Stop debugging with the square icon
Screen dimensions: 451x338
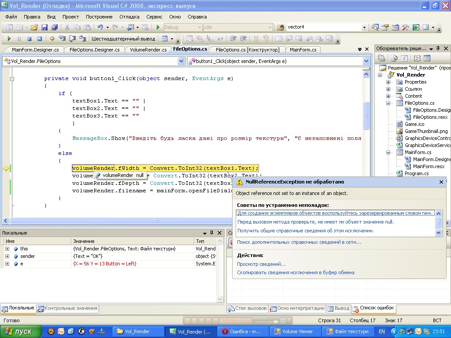(29, 39)
